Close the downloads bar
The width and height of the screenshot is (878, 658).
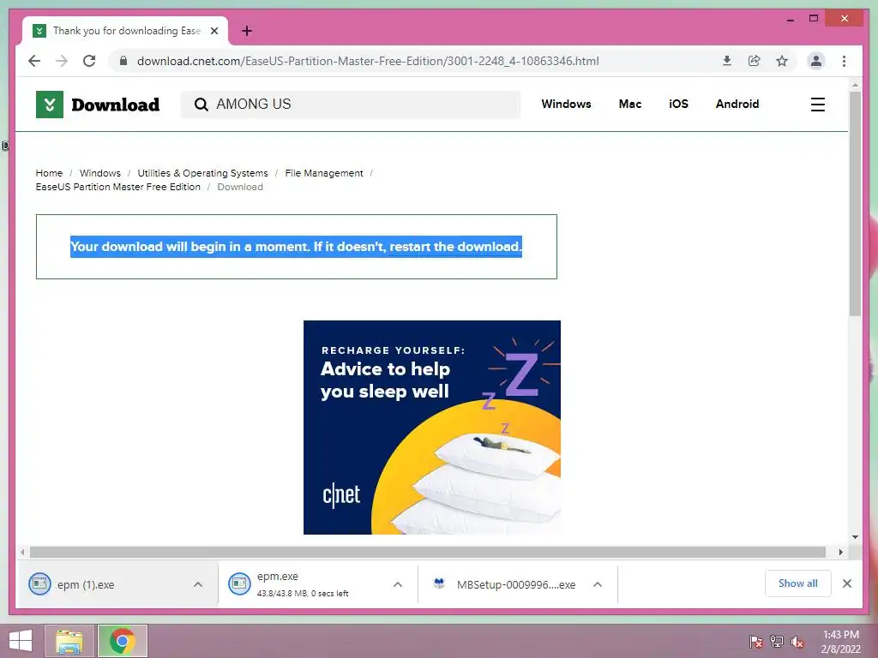tap(846, 583)
